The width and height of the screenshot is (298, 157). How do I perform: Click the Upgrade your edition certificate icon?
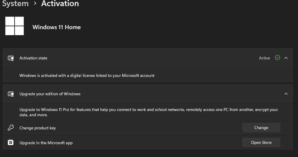pyautogui.click(x=11, y=94)
